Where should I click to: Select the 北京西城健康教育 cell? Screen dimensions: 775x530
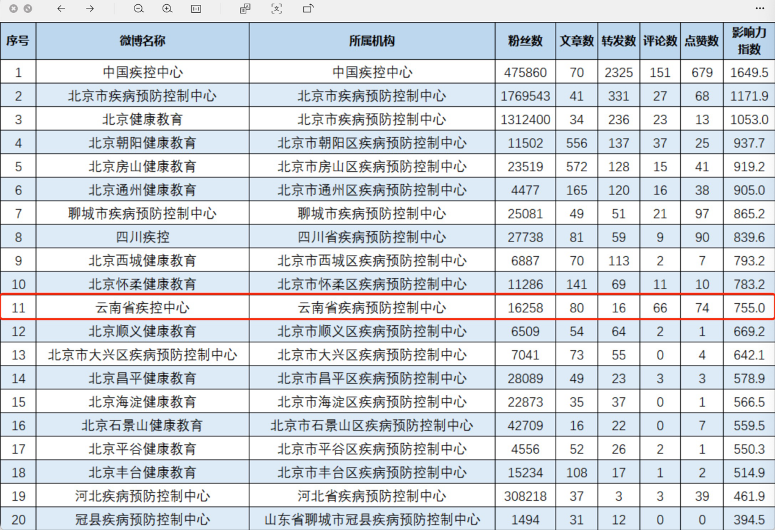coord(142,260)
